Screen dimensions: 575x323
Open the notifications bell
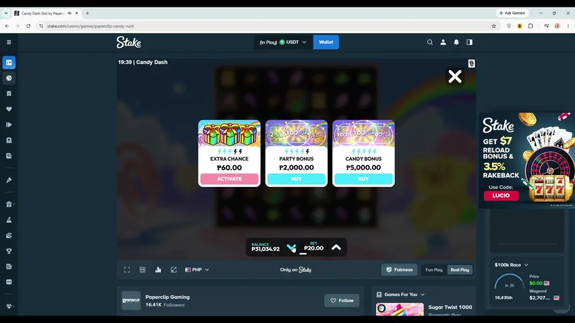click(456, 42)
